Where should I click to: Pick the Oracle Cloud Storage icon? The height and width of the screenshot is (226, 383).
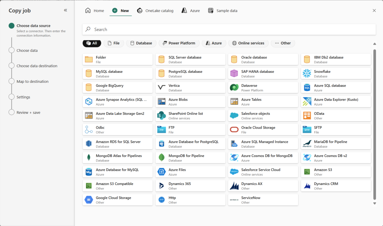(234, 130)
